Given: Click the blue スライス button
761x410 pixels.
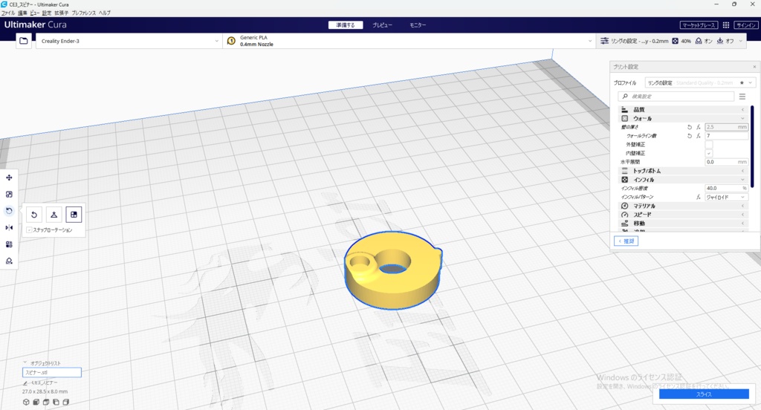Looking at the screenshot, I should pyautogui.click(x=704, y=394).
